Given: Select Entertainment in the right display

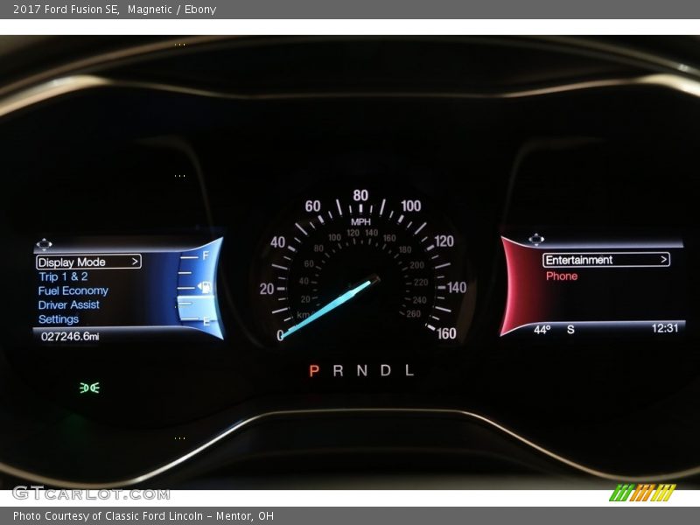Looking at the screenshot, I should (606, 260).
